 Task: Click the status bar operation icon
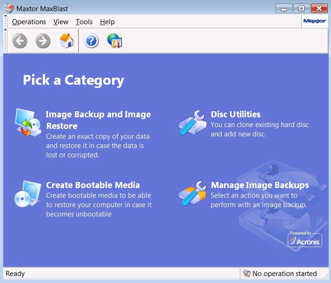tap(246, 273)
